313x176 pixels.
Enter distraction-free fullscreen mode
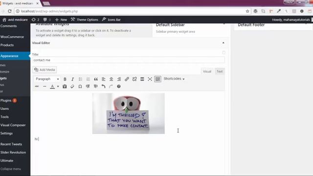[x=150, y=79]
